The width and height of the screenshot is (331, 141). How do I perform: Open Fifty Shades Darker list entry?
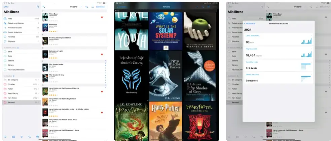(74, 67)
